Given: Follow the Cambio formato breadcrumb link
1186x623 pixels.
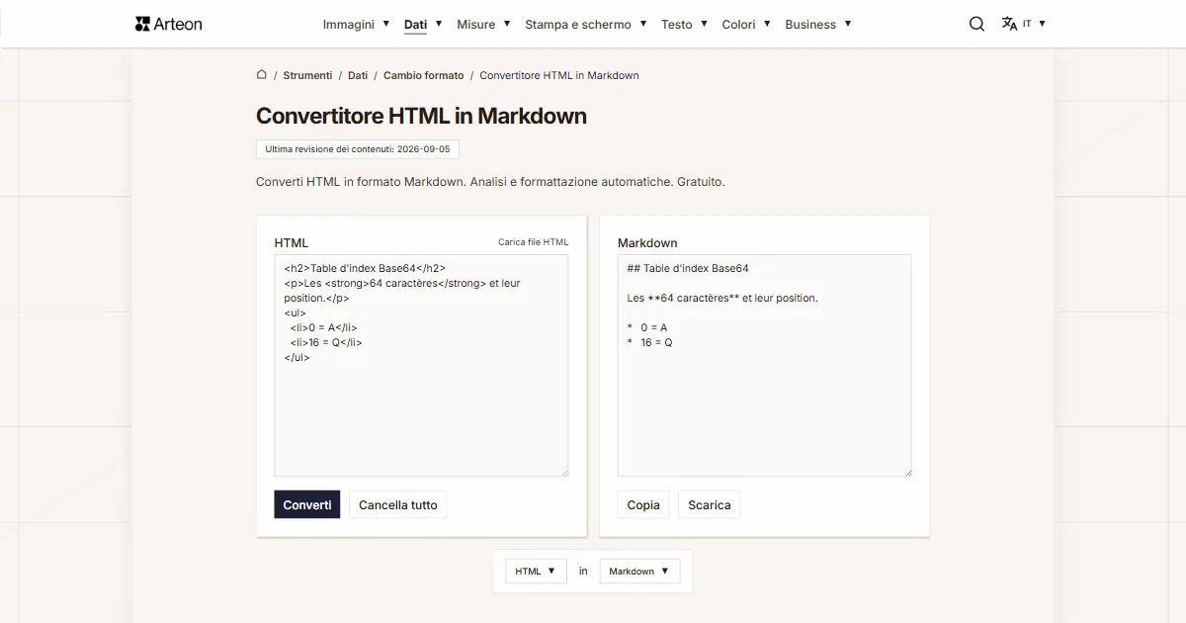Looking at the screenshot, I should [x=423, y=75].
